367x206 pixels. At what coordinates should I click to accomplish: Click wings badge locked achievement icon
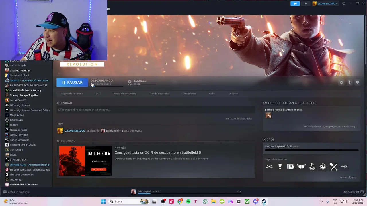[301, 167]
